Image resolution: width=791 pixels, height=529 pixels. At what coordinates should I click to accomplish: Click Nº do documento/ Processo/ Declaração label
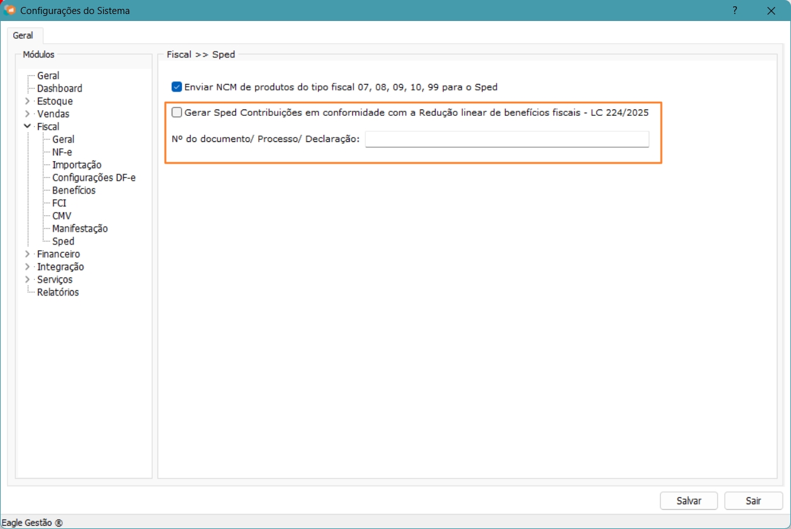tap(266, 139)
